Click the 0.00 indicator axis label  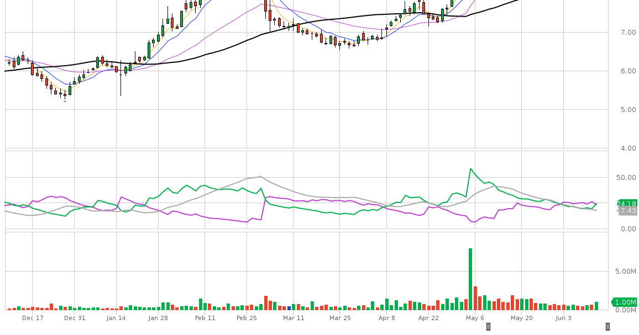pos(628,229)
